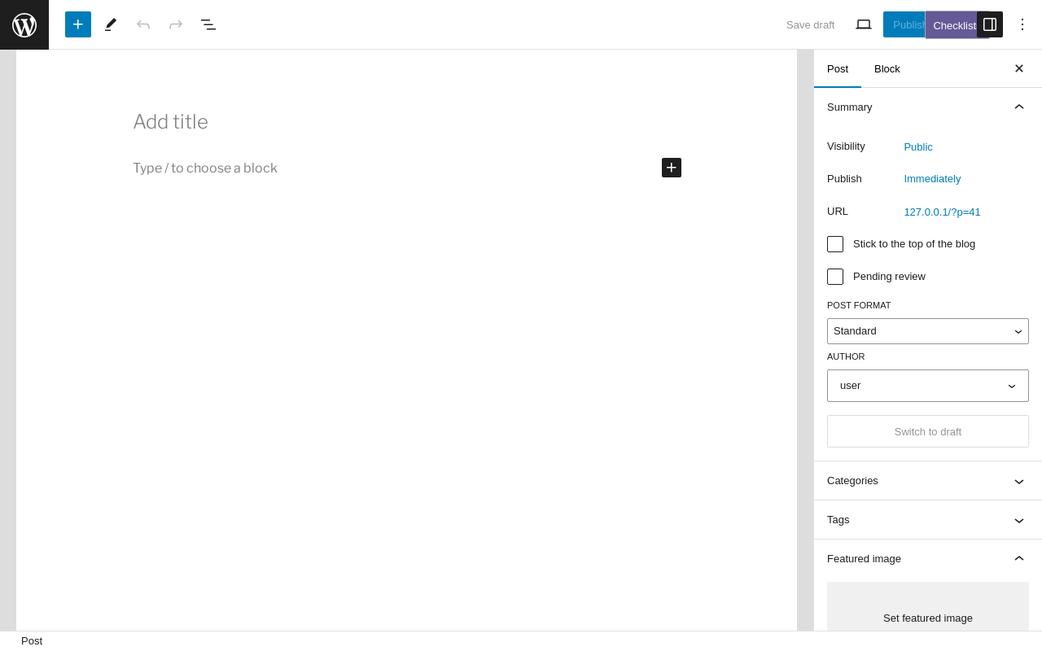This screenshot has height=651, width=1042.
Task: Open the Post Format Standard dropdown
Action: click(928, 331)
